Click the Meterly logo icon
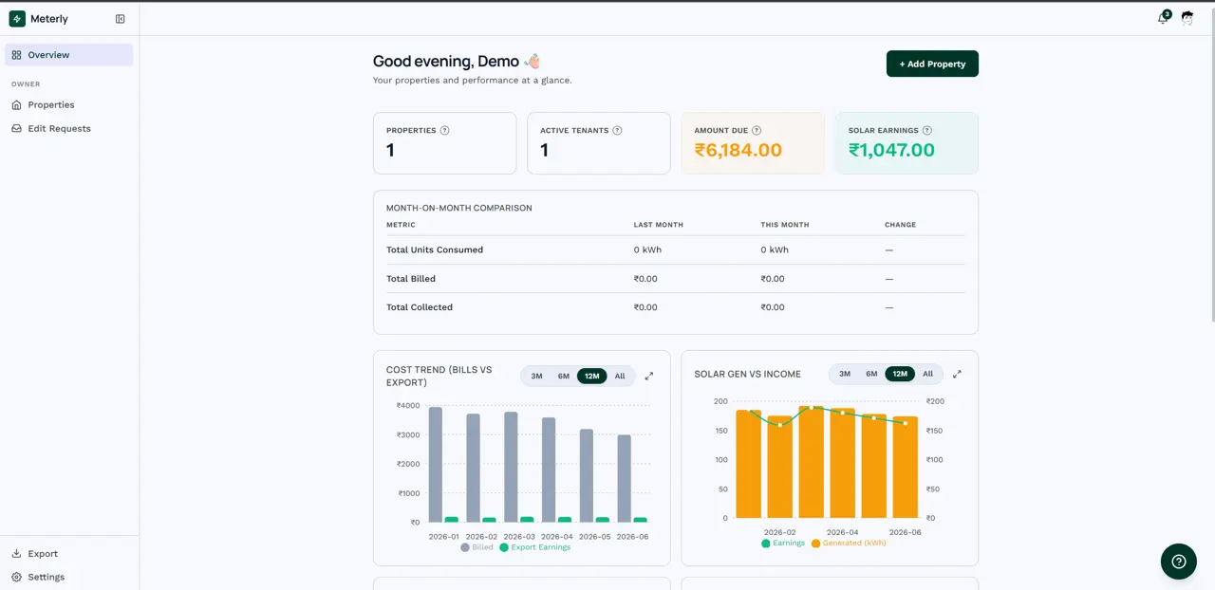 tap(17, 19)
